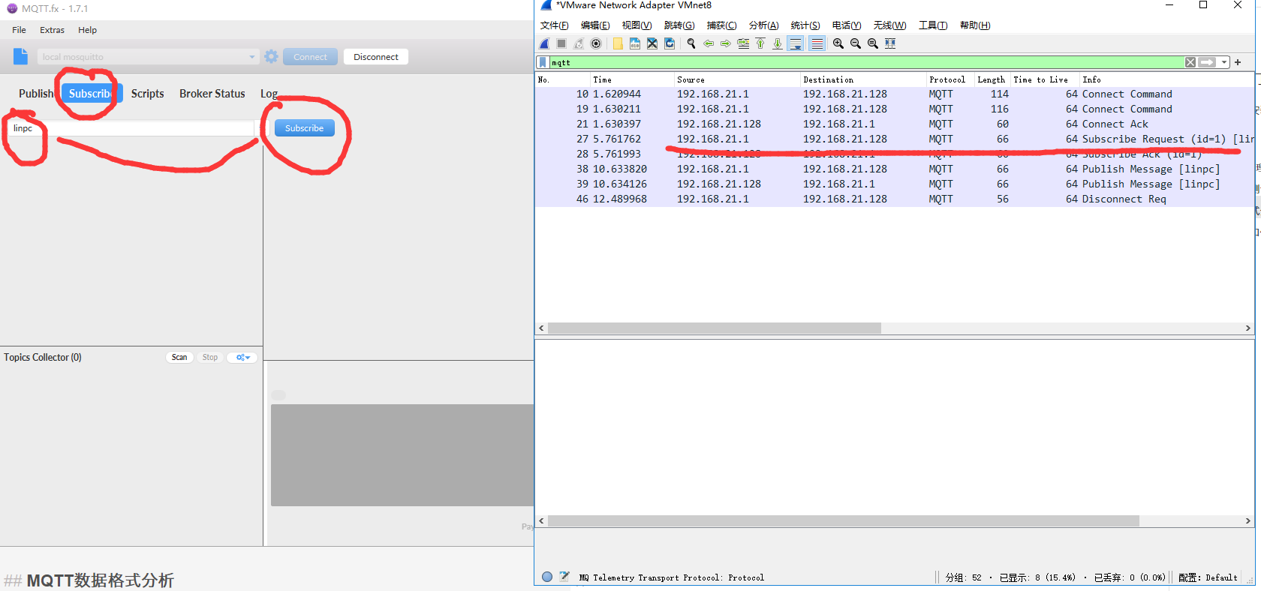Go forward to next packet with right arrow
Viewport: 1261px width, 591px height.
click(726, 43)
